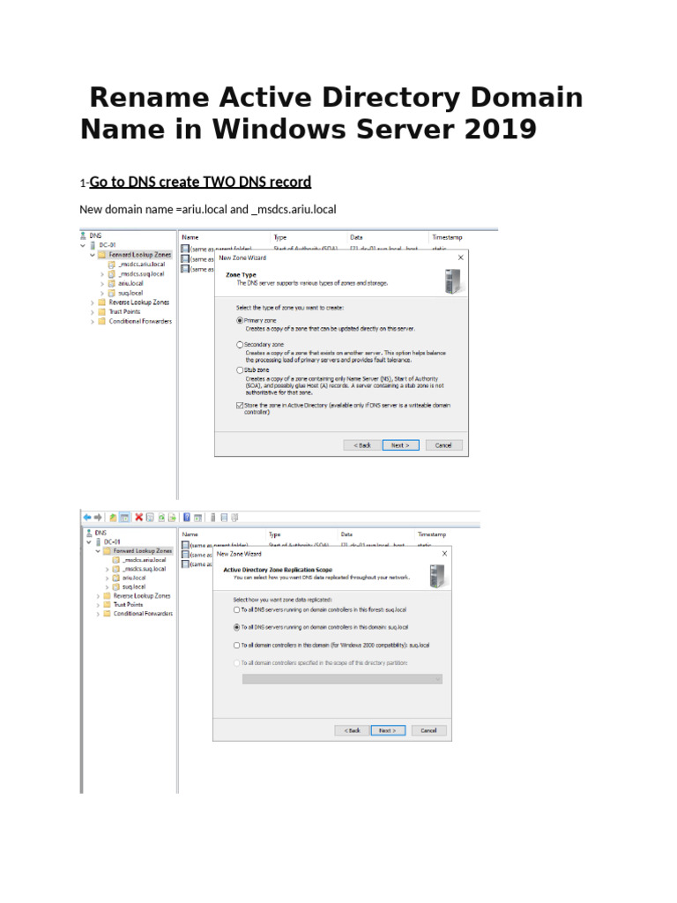
Task: Close the Replication Scope wizard dialog
Action: pyautogui.click(x=444, y=554)
